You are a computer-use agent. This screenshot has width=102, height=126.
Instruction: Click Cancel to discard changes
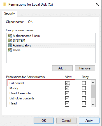coord(66,121)
